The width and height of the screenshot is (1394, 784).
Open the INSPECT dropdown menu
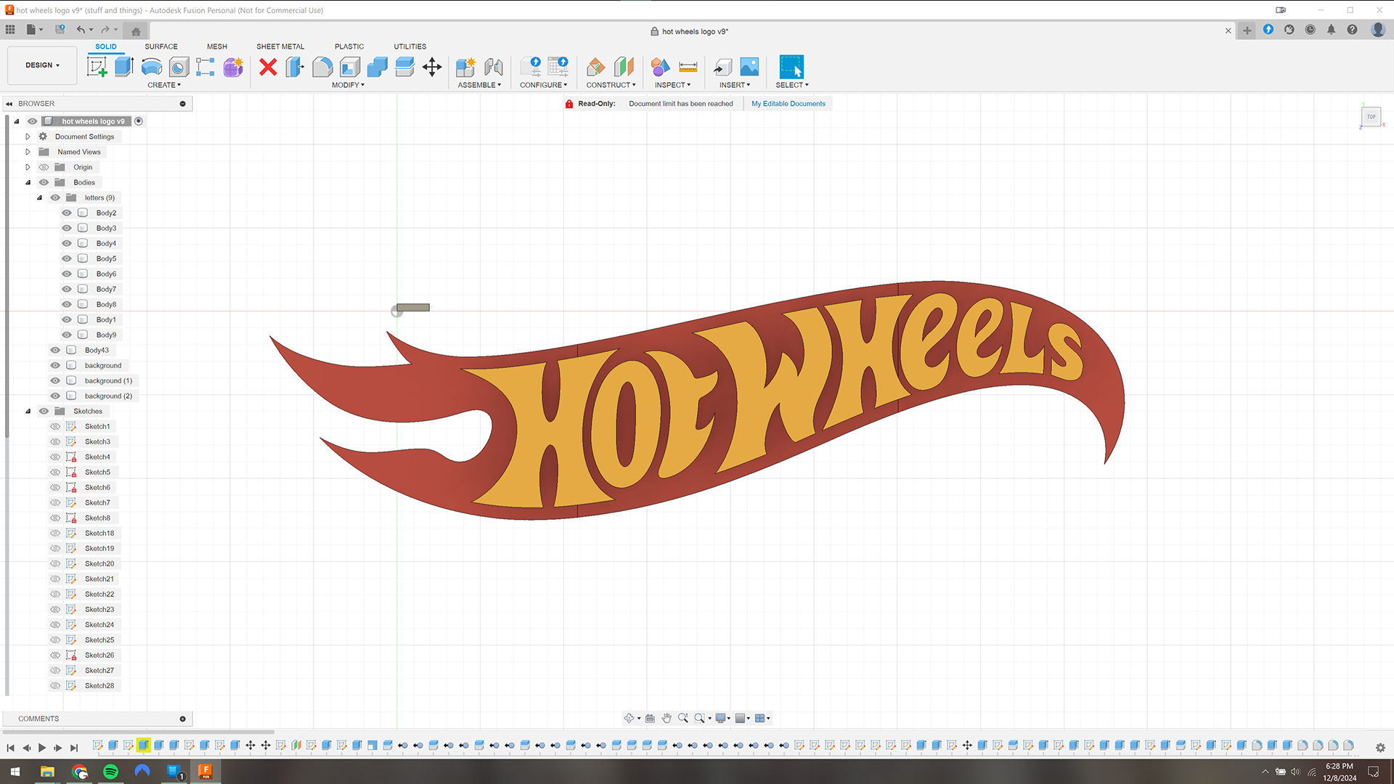click(672, 85)
